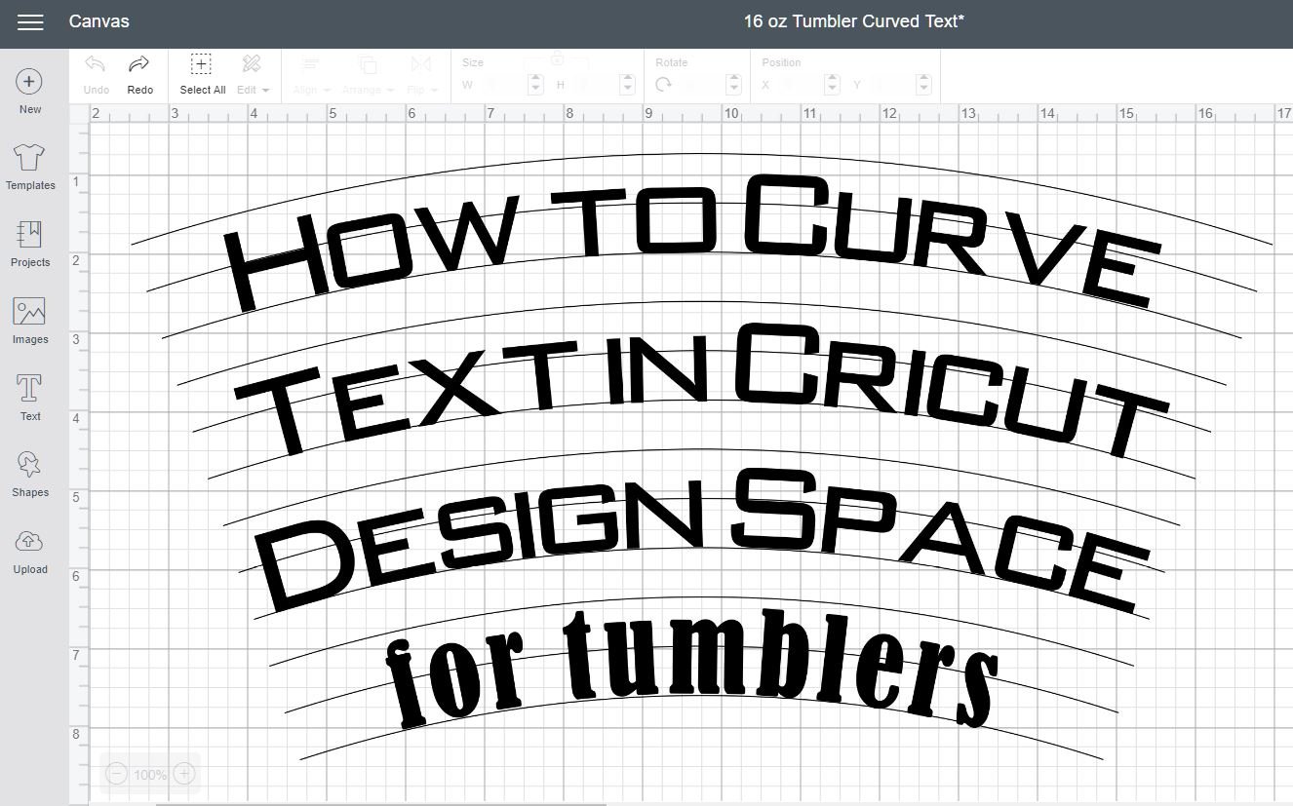Open the Align dropdown
This screenshot has width=1293, height=806.
(311, 75)
